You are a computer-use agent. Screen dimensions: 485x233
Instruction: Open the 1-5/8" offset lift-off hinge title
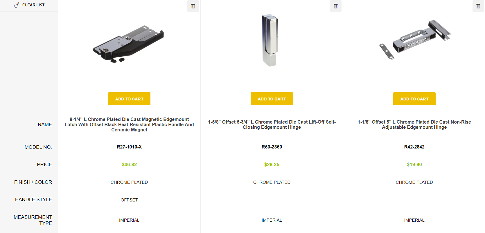[x=272, y=124]
